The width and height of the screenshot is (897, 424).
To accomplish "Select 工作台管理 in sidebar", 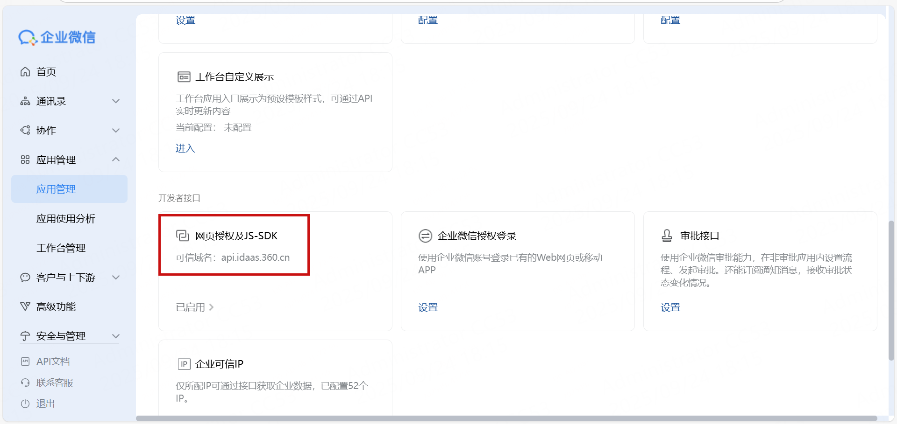I will [61, 248].
